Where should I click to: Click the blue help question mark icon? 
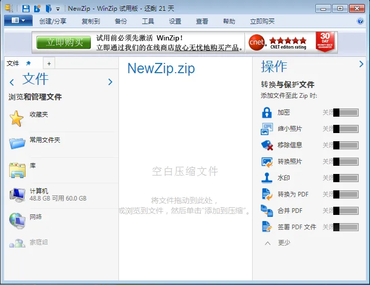tap(360, 21)
